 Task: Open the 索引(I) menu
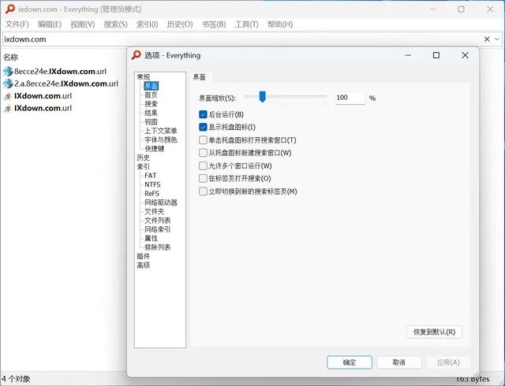click(148, 24)
